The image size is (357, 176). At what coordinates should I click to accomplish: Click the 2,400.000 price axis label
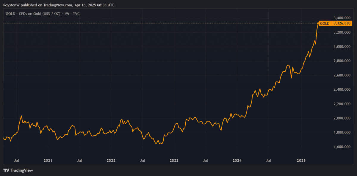[342, 89]
